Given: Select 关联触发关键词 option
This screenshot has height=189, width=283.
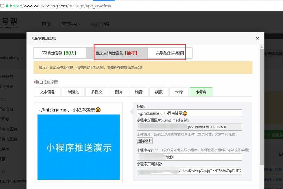Looking at the screenshot, I should point(170,53).
